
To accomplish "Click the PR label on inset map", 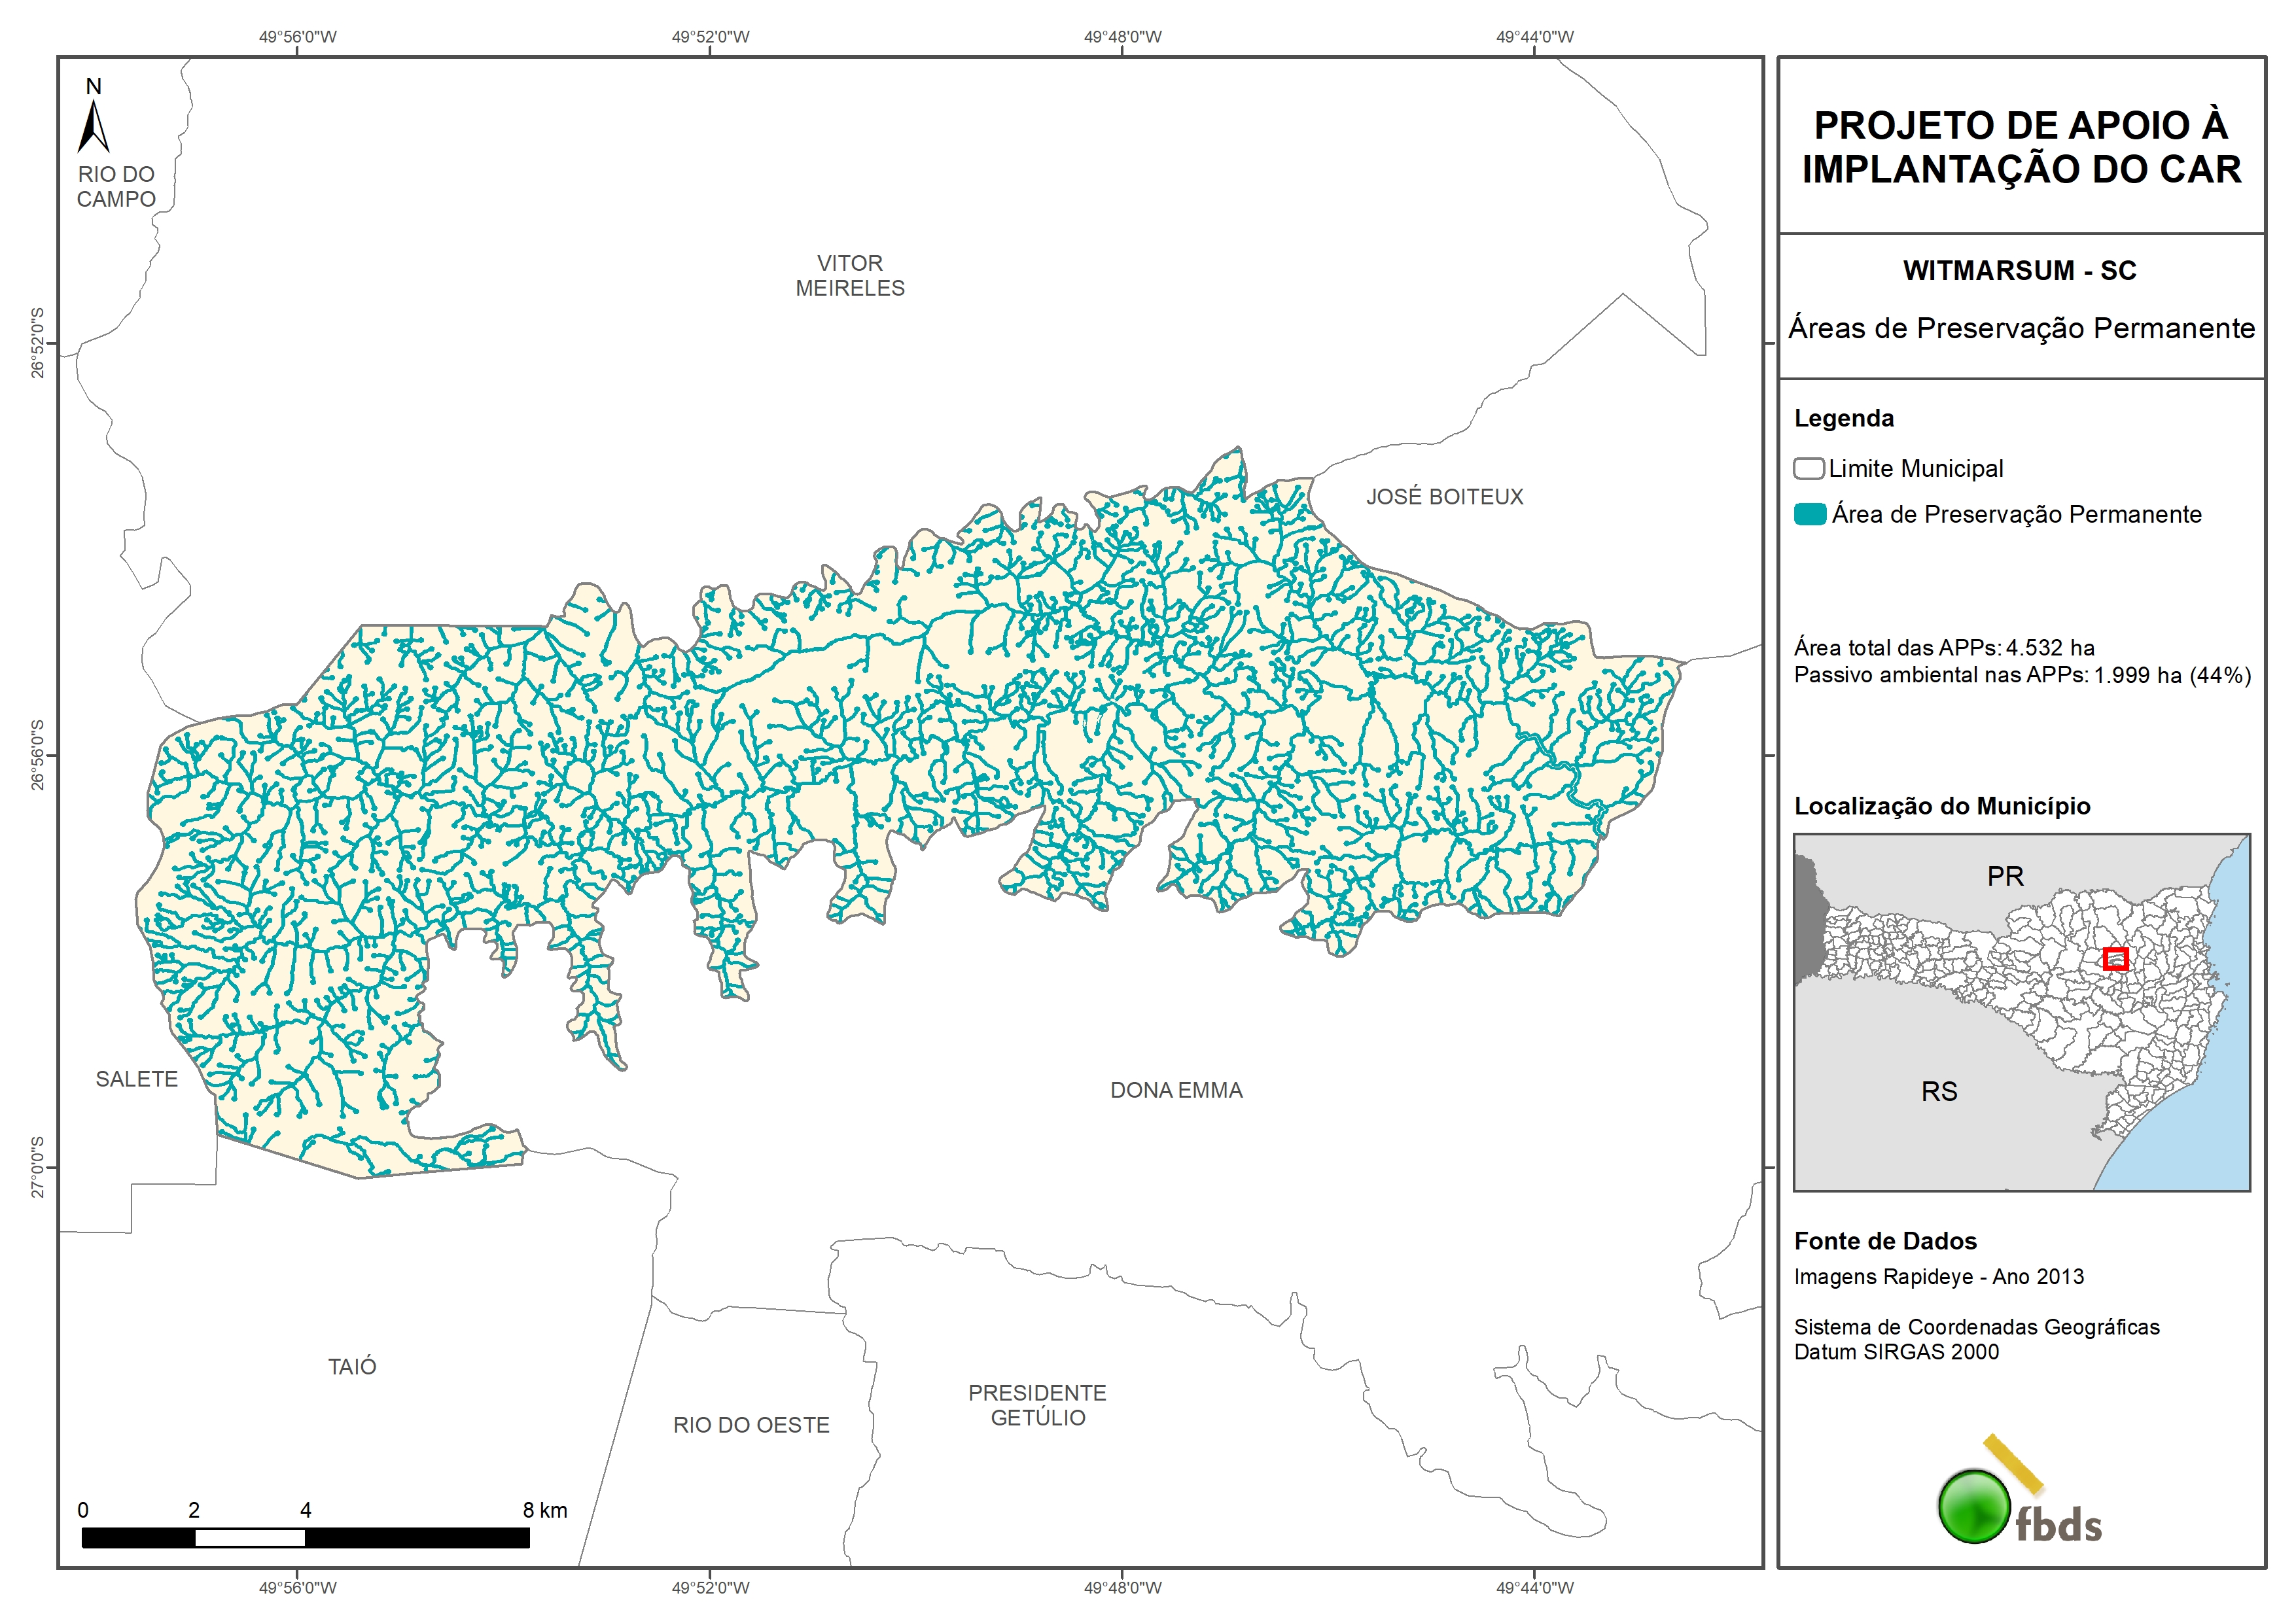I will coord(2005,877).
